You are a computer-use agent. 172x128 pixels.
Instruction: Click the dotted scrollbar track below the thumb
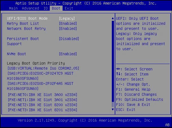click(113, 104)
